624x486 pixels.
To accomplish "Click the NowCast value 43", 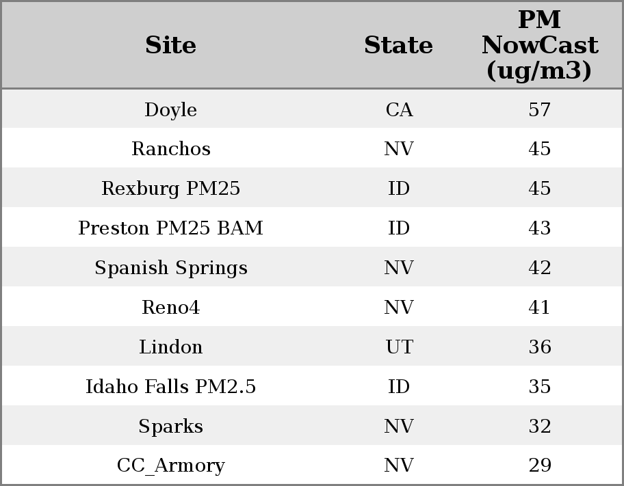I will coord(539,228).
